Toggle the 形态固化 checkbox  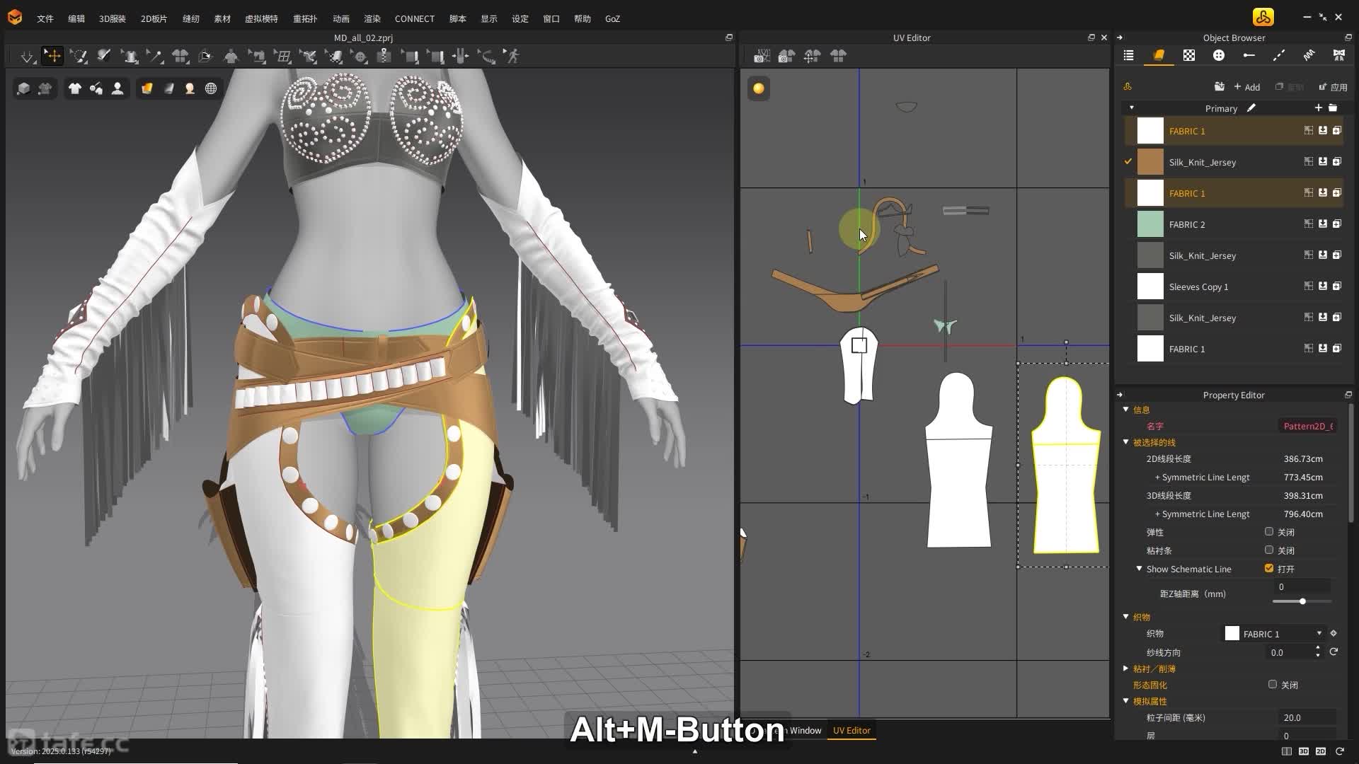tap(1272, 685)
